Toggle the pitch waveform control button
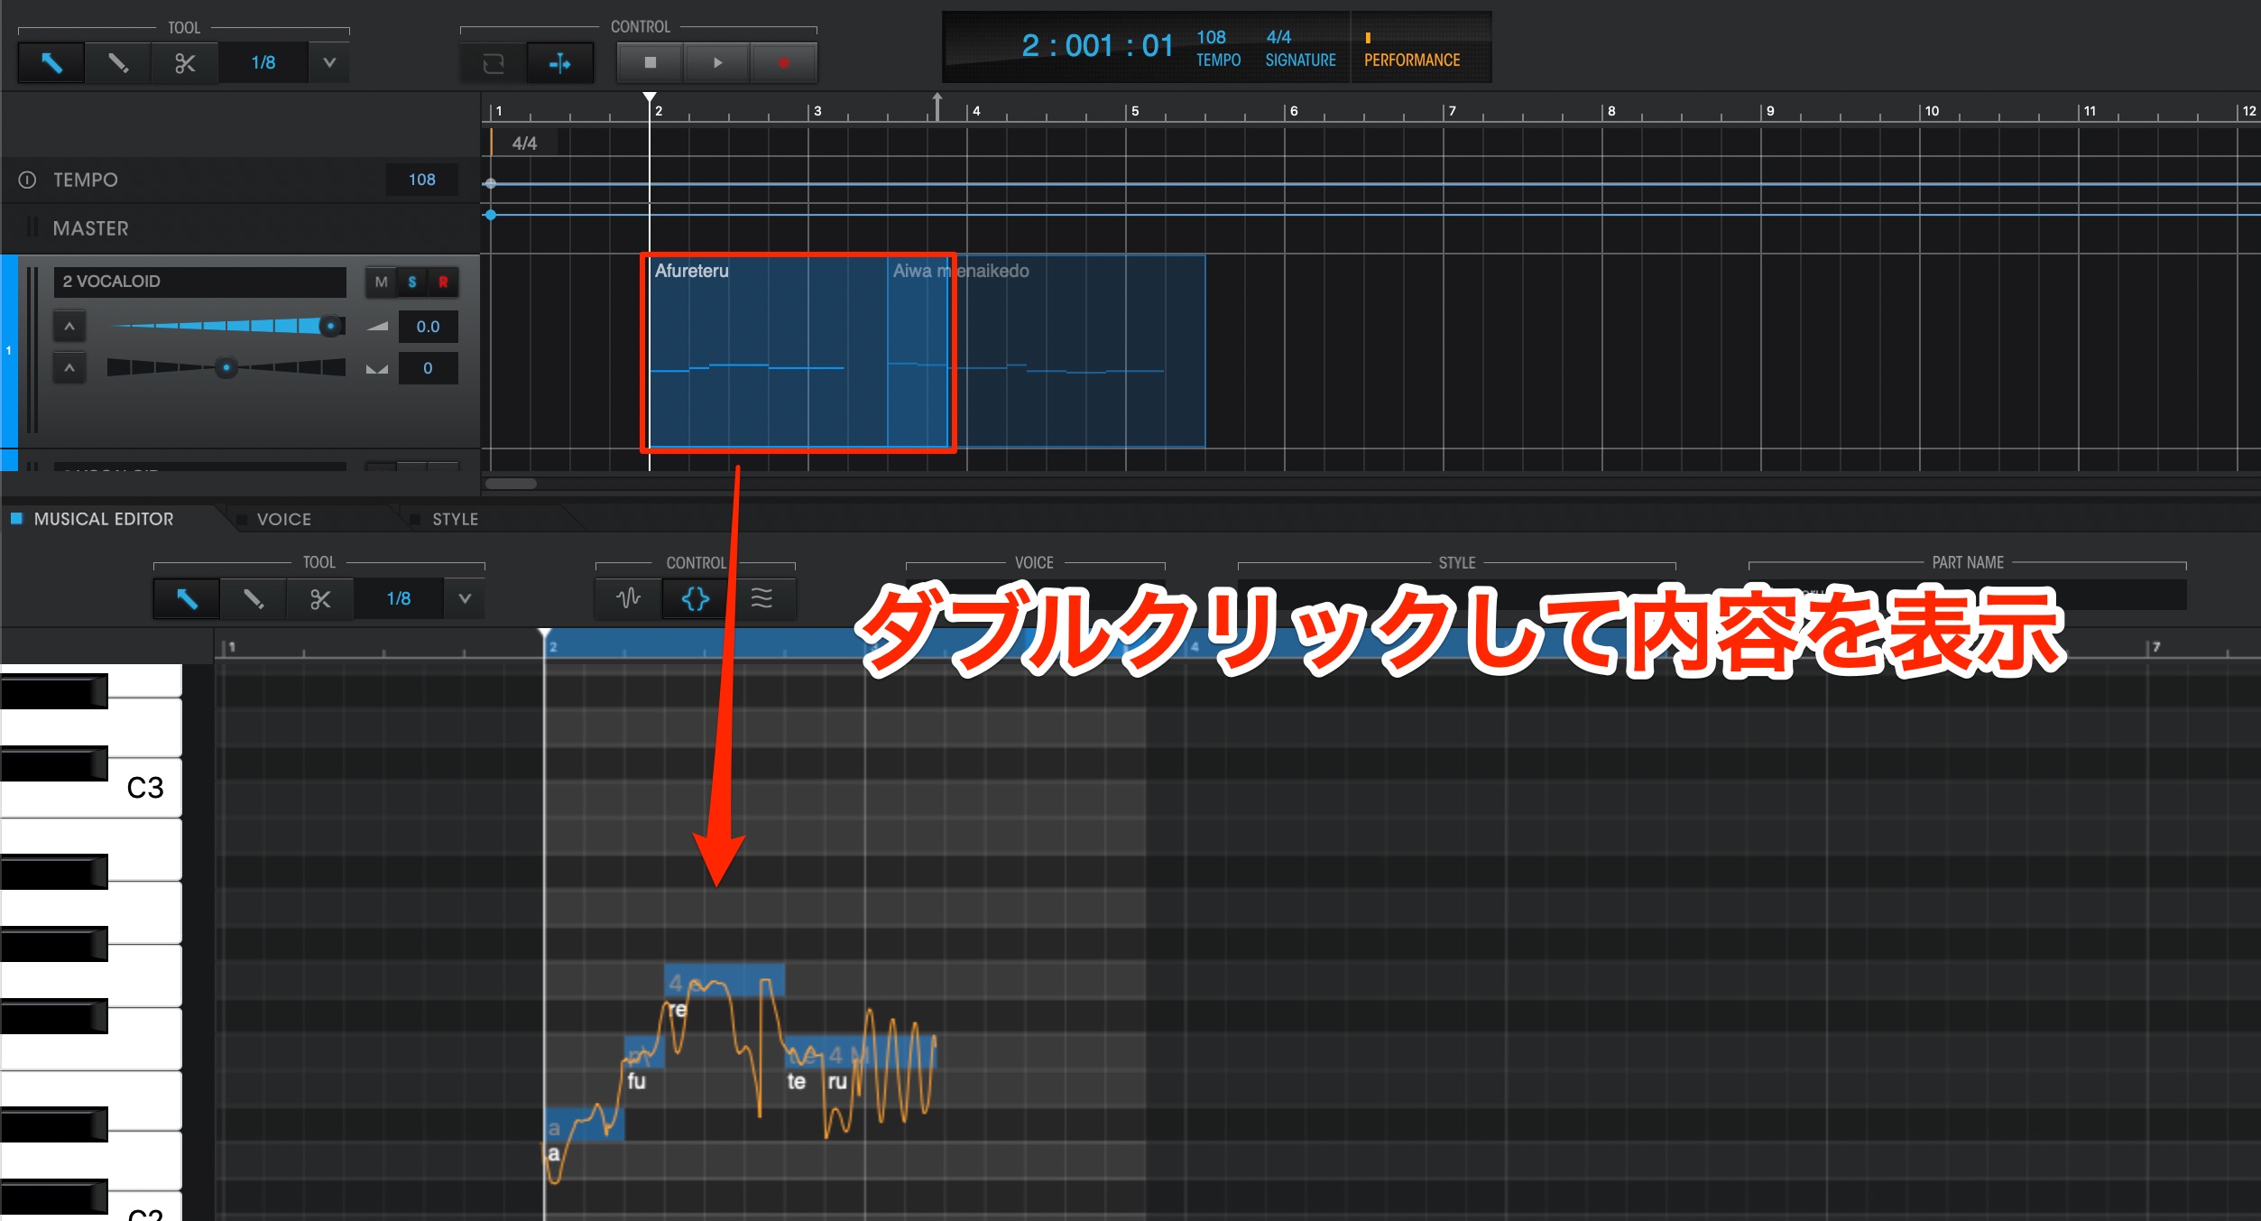Screen dimensions: 2261x1221 coord(628,598)
